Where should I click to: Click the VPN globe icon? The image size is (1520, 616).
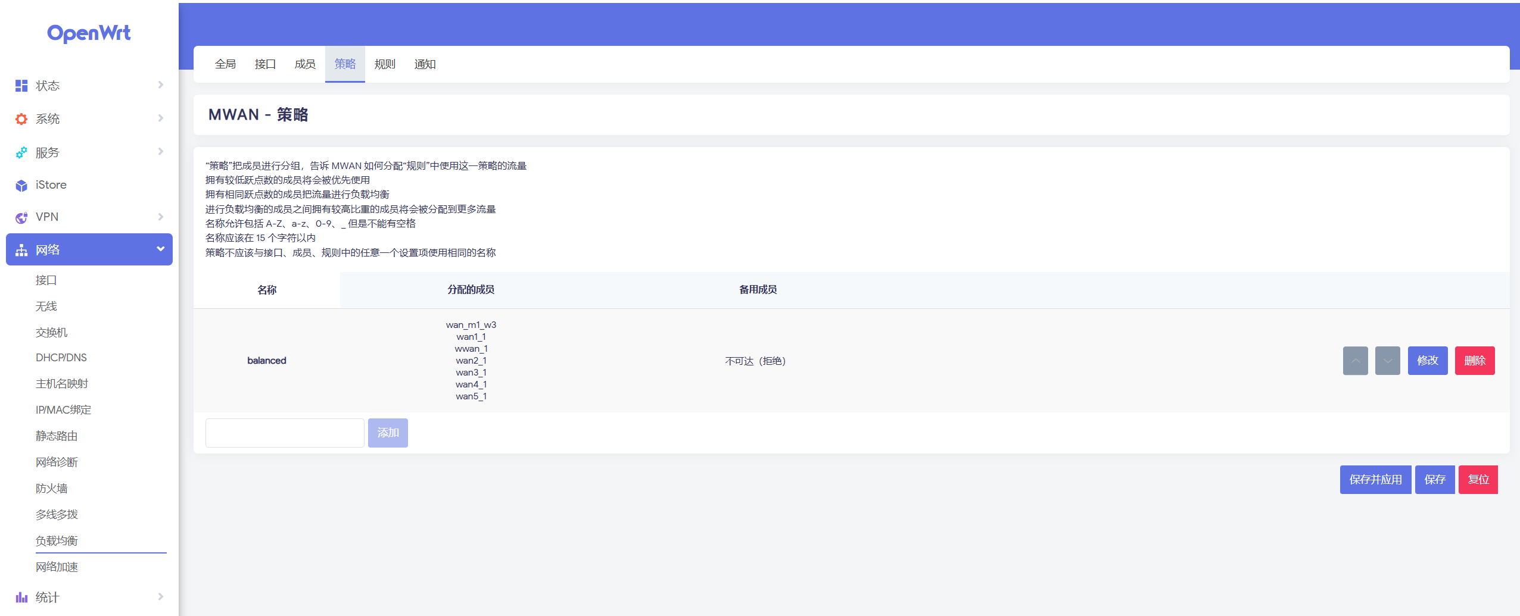pos(21,218)
